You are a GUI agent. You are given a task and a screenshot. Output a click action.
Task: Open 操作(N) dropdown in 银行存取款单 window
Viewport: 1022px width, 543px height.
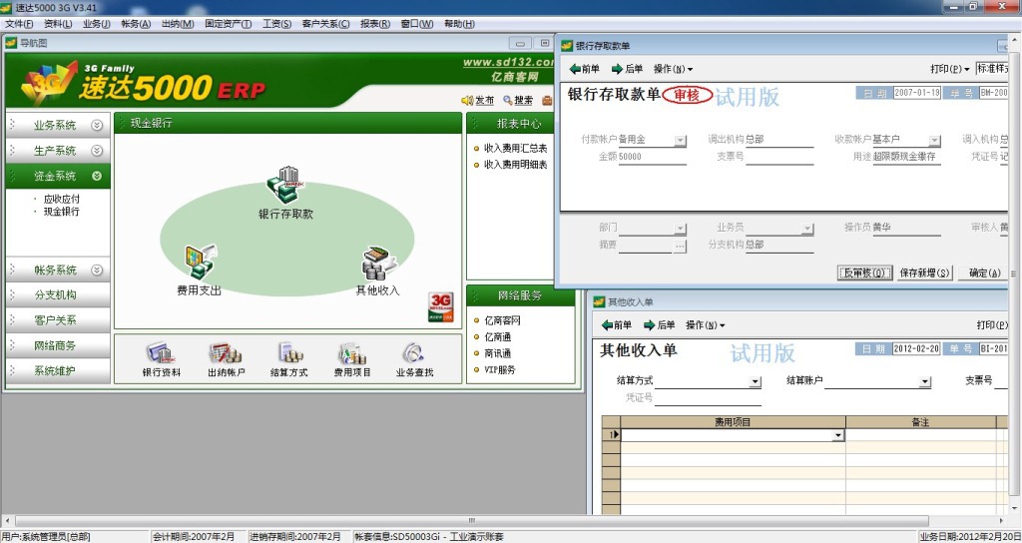[x=674, y=69]
